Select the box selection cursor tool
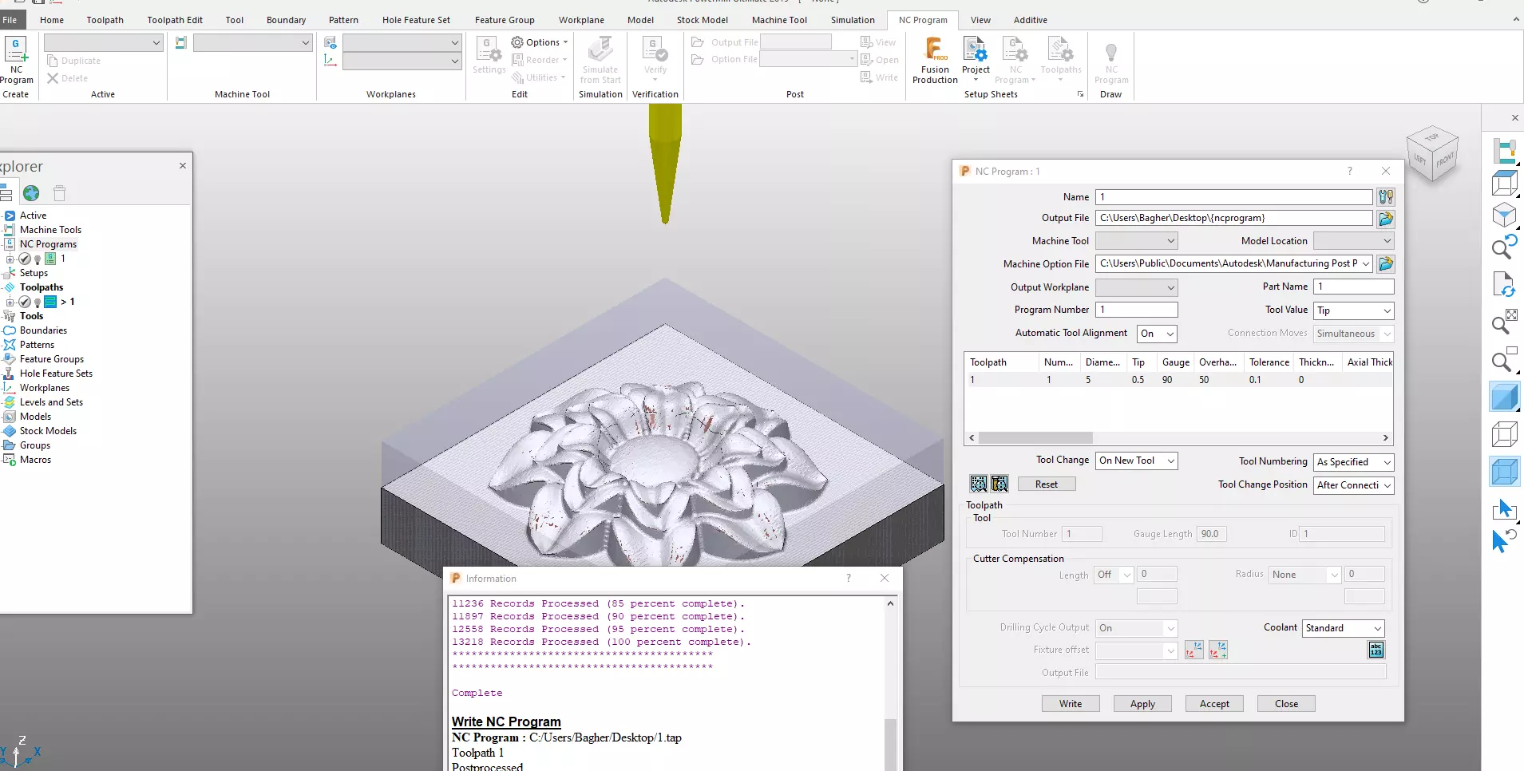 pyautogui.click(x=1505, y=509)
